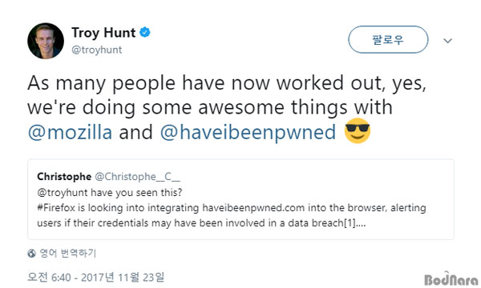Open the quoted tweet by Christophe
The height and width of the screenshot is (288, 481).
pos(240,199)
